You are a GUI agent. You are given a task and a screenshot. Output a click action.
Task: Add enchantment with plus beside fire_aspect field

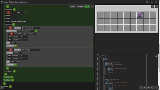coord(36,31)
